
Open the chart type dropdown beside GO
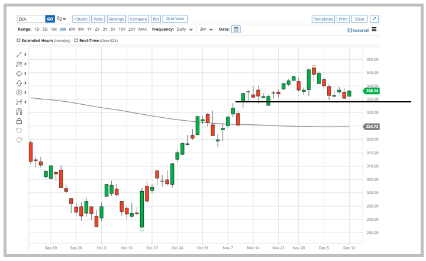(60, 19)
